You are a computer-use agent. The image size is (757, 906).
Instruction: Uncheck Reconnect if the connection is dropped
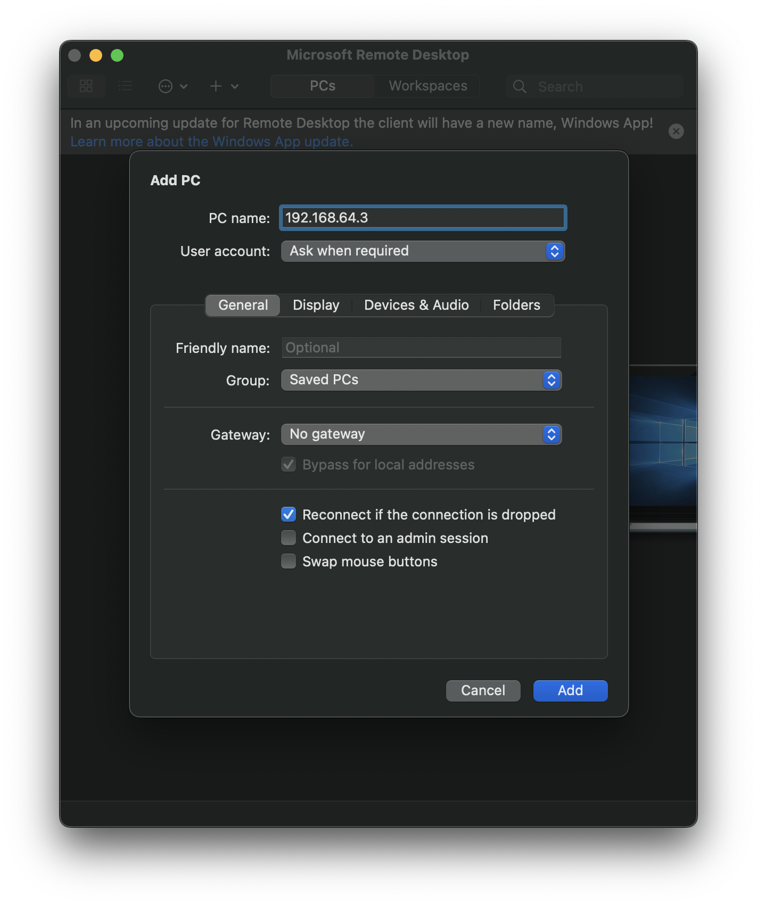click(x=289, y=514)
